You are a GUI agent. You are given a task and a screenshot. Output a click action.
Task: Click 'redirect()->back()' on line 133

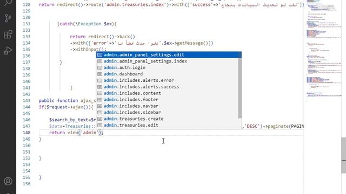click(112, 37)
